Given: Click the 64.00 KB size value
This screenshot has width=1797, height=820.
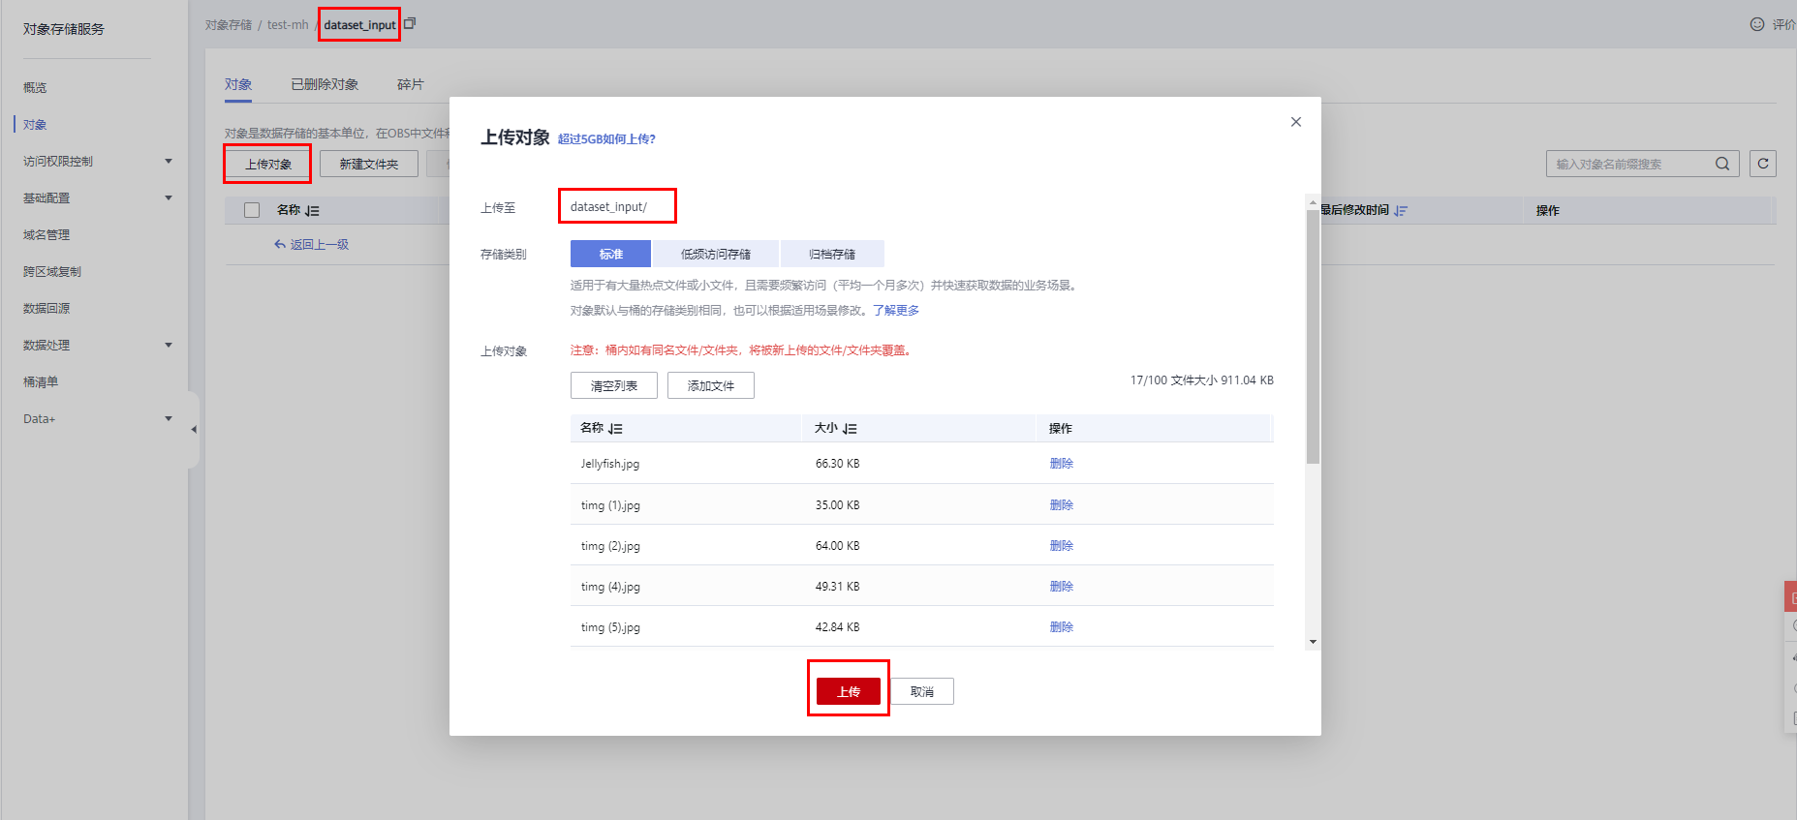Looking at the screenshot, I should click(837, 546).
